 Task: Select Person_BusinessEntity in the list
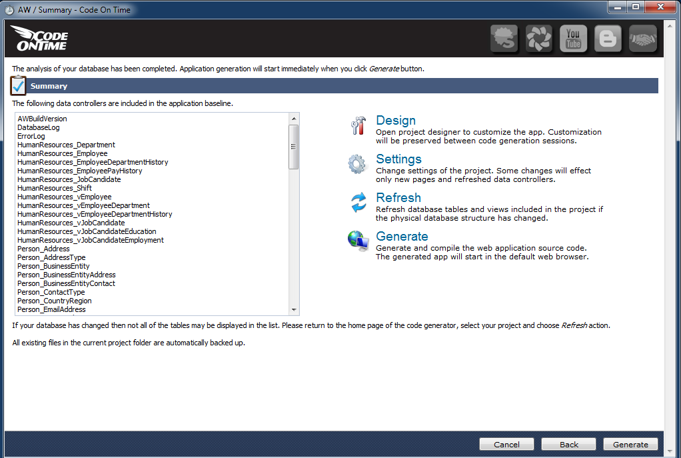53,267
